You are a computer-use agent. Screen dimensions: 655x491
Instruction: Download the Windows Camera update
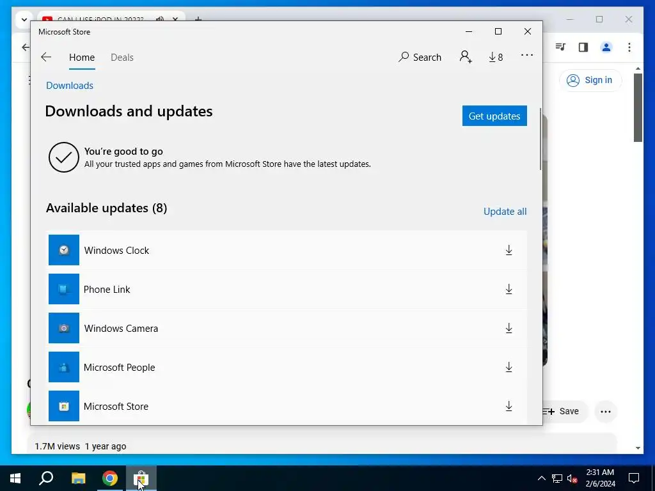click(x=509, y=328)
